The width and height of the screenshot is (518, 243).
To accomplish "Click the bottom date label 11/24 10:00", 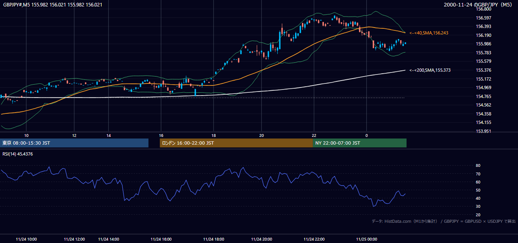I will point(26,239).
